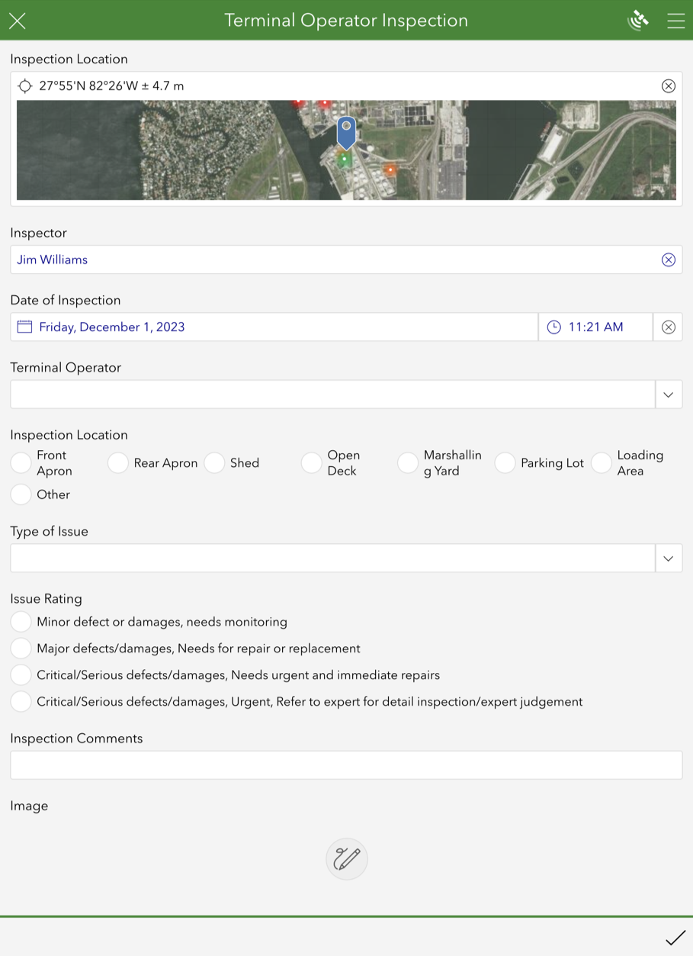Open the image sketch capture icon
The image size is (693, 956).
(346, 858)
